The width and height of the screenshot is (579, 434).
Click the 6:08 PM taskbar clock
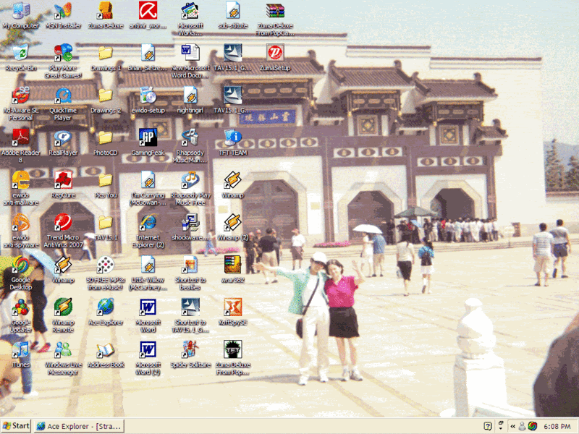pyautogui.click(x=557, y=426)
